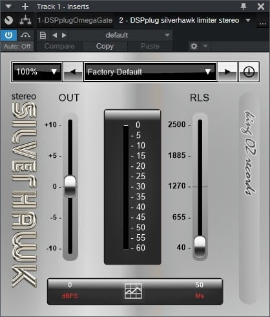Click the channel editor knob icon

coord(8,20)
